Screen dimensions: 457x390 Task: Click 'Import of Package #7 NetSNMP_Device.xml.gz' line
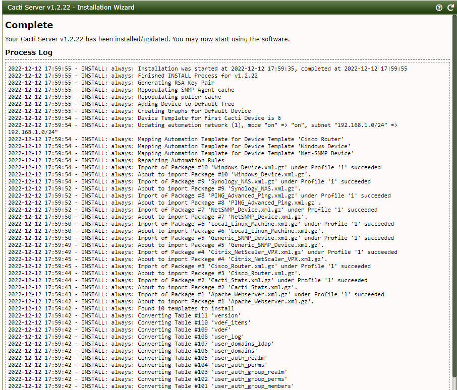193,210
